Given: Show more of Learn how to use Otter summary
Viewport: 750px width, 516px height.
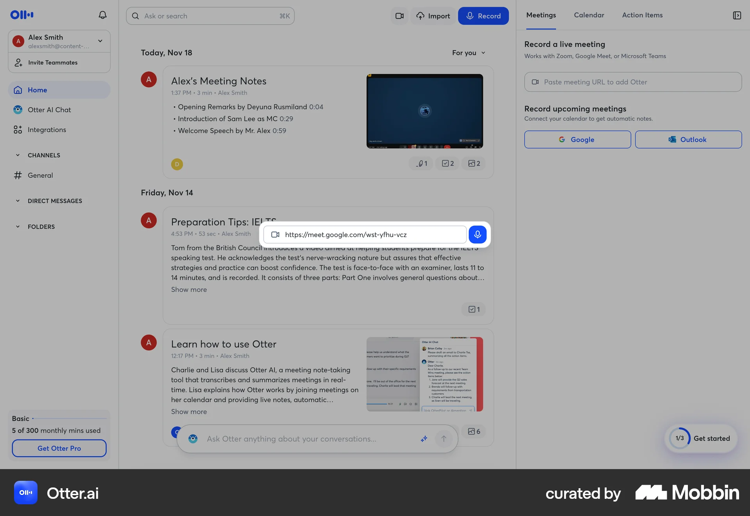Looking at the screenshot, I should coord(189,412).
